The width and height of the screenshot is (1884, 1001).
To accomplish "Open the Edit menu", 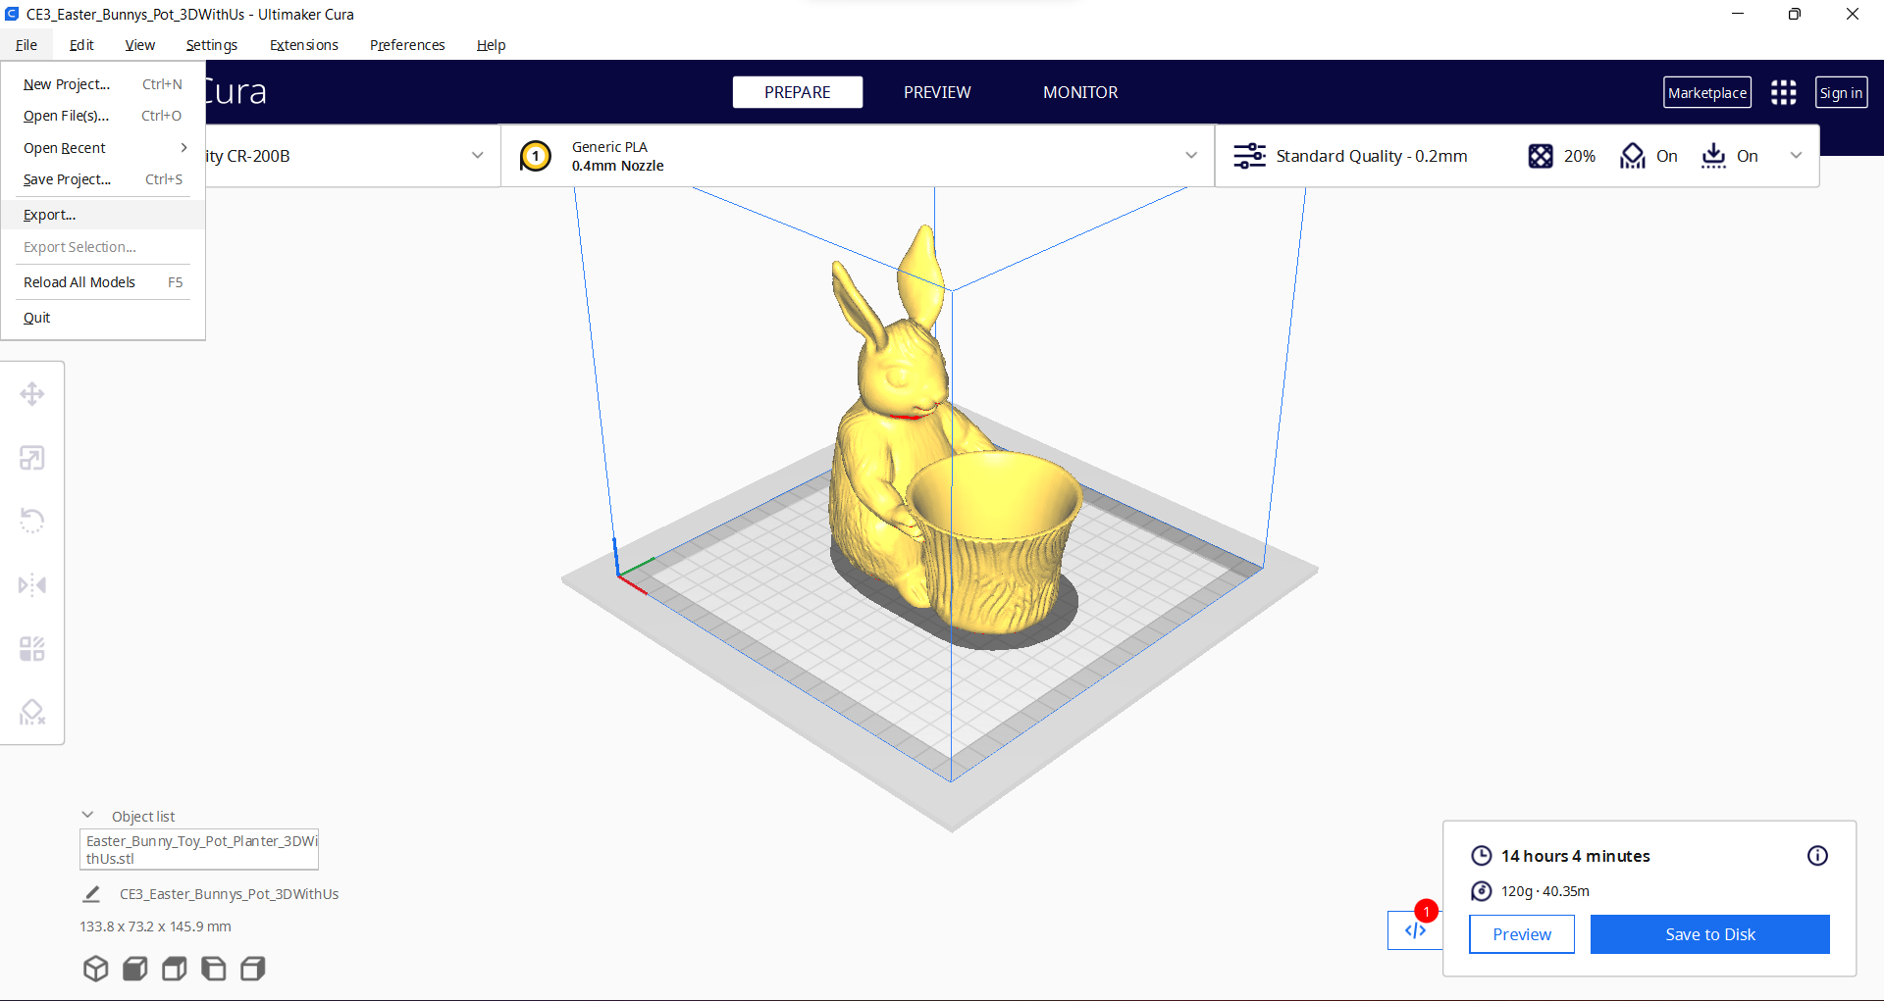I will (x=81, y=45).
